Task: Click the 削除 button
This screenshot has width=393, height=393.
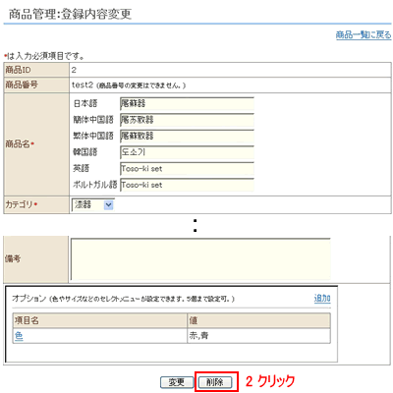Action: 215,382
